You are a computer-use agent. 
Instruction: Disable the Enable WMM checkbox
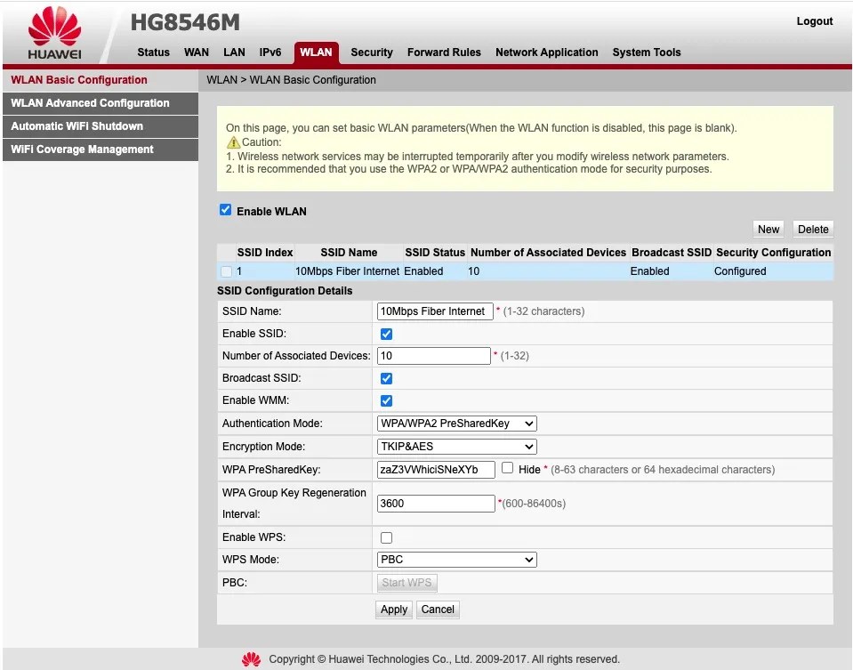tap(386, 400)
